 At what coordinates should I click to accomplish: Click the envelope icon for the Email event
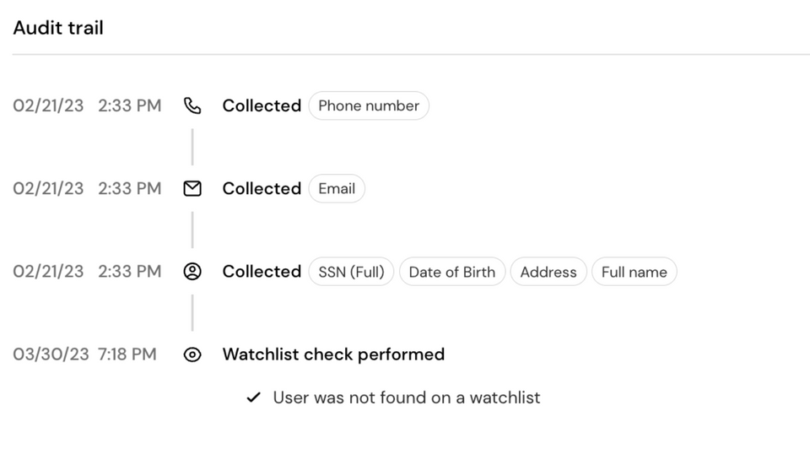pos(192,188)
